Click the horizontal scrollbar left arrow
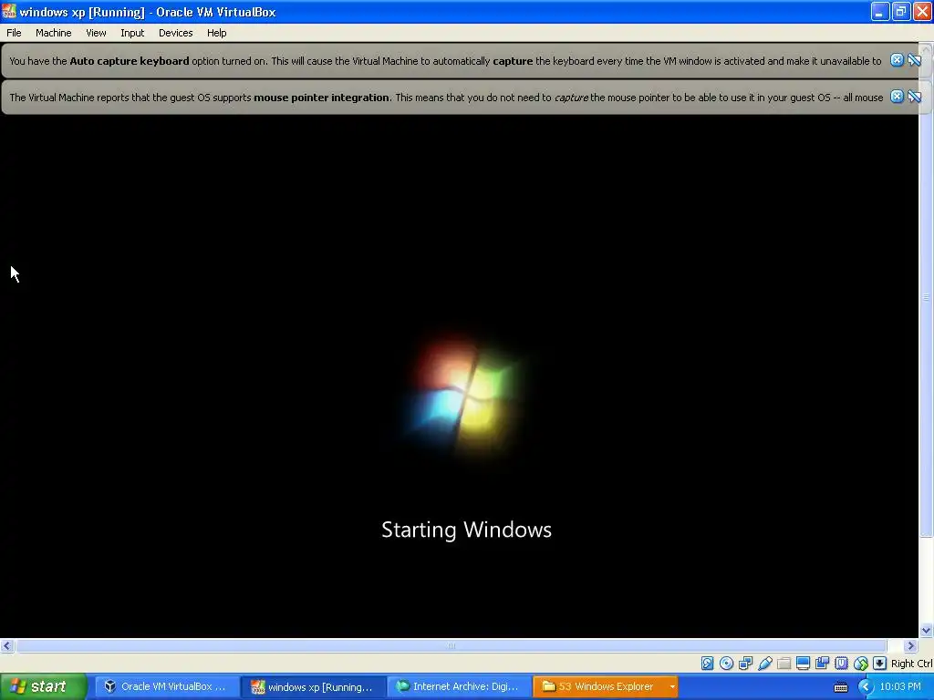Viewport: 934px width, 700px height. (6, 646)
